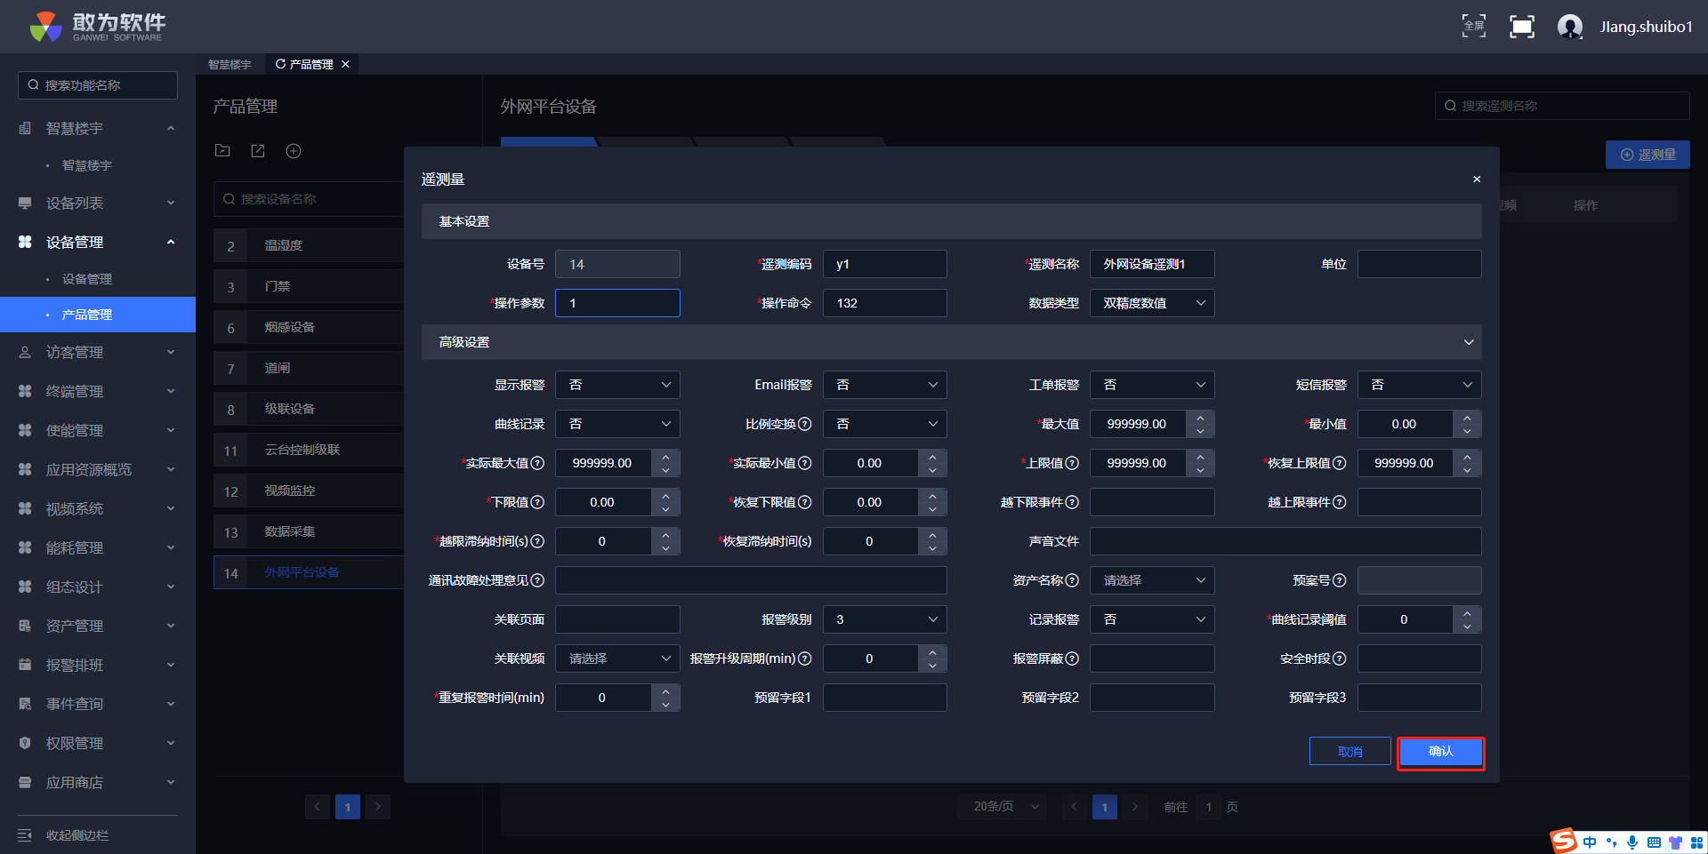
Task: Click the Sogou input method icon
Action: (x=1564, y=841)
